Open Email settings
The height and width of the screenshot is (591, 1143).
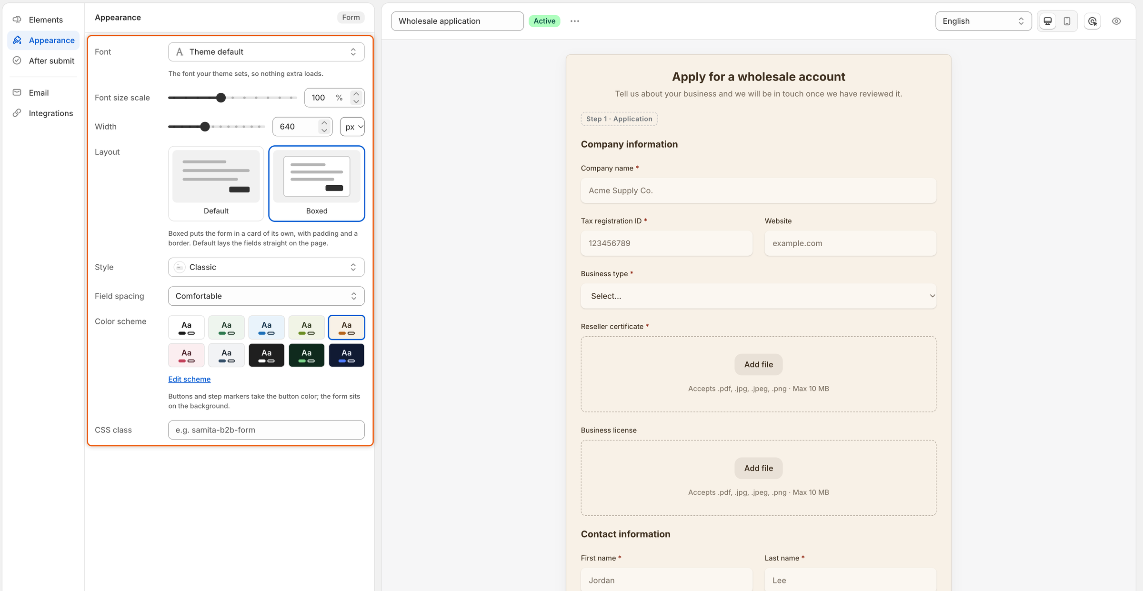tap(43, 92)
